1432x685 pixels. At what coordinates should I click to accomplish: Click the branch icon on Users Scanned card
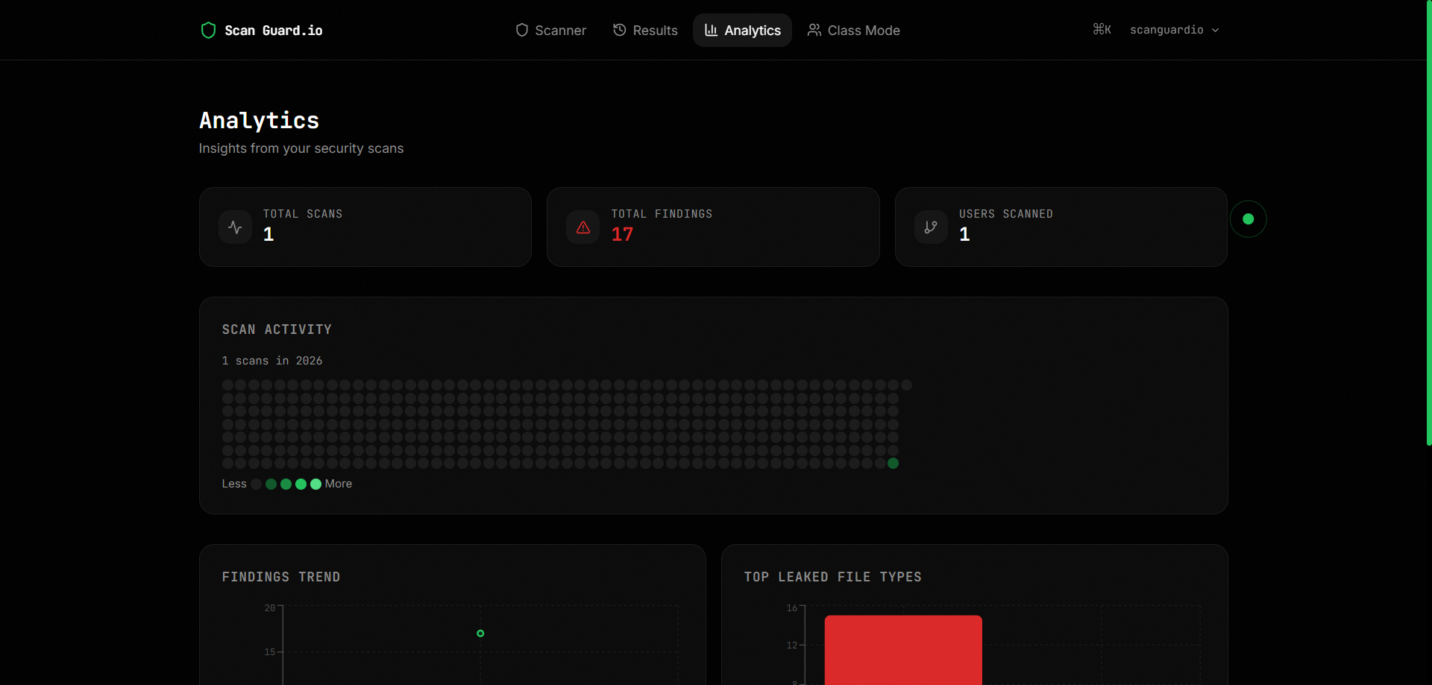[x=930, y=227]
